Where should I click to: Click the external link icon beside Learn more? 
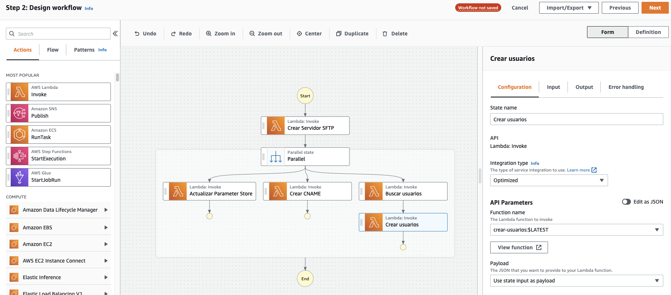tap(594, 170)
